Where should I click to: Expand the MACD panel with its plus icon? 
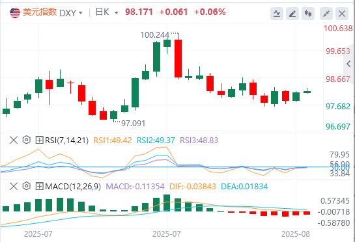click(x=39, y=186)
